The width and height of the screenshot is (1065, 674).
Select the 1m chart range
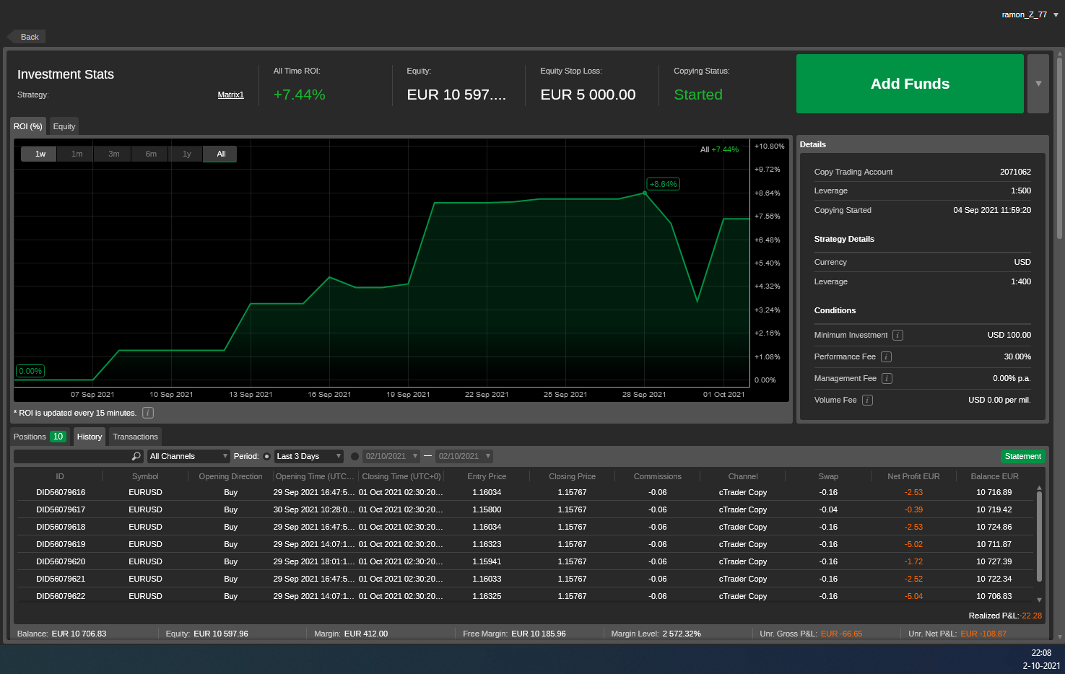(x=77, y=154)
